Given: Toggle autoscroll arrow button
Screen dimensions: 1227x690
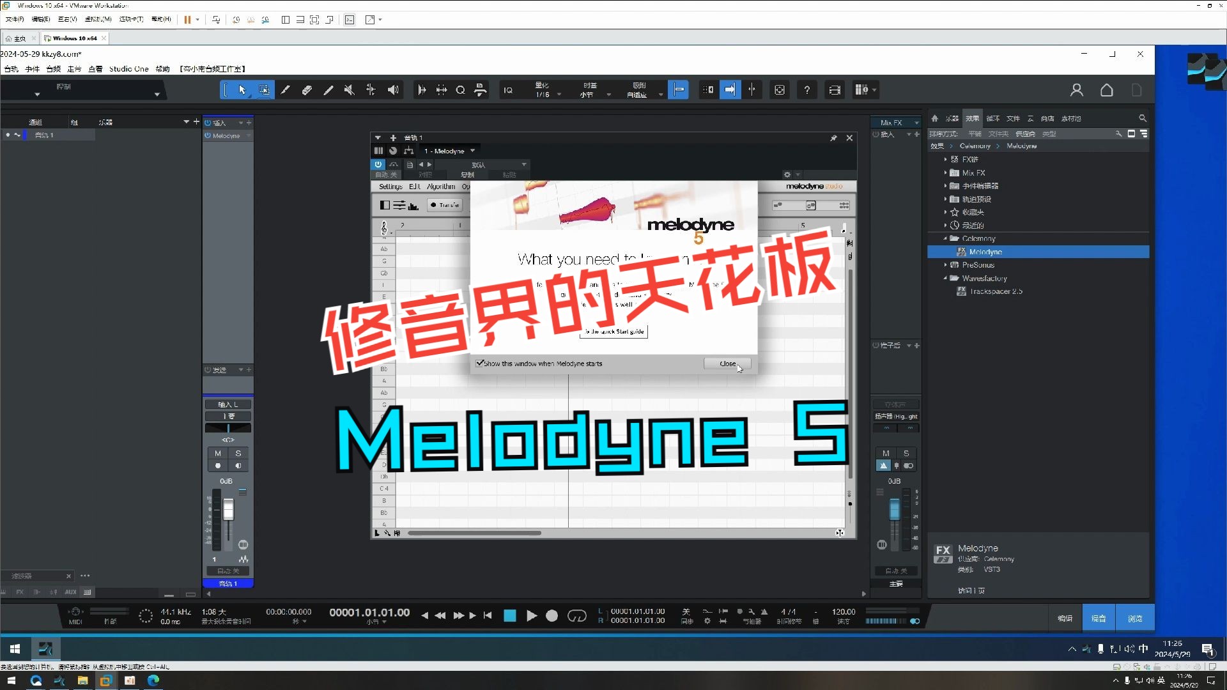Looking at the screenshot, I should [x=730, y=90].
